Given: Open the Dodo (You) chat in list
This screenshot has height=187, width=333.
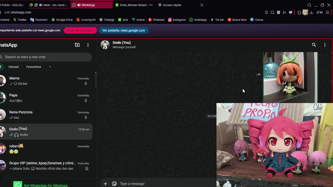Looking at the screenshot, I should (x=46, y=132).
